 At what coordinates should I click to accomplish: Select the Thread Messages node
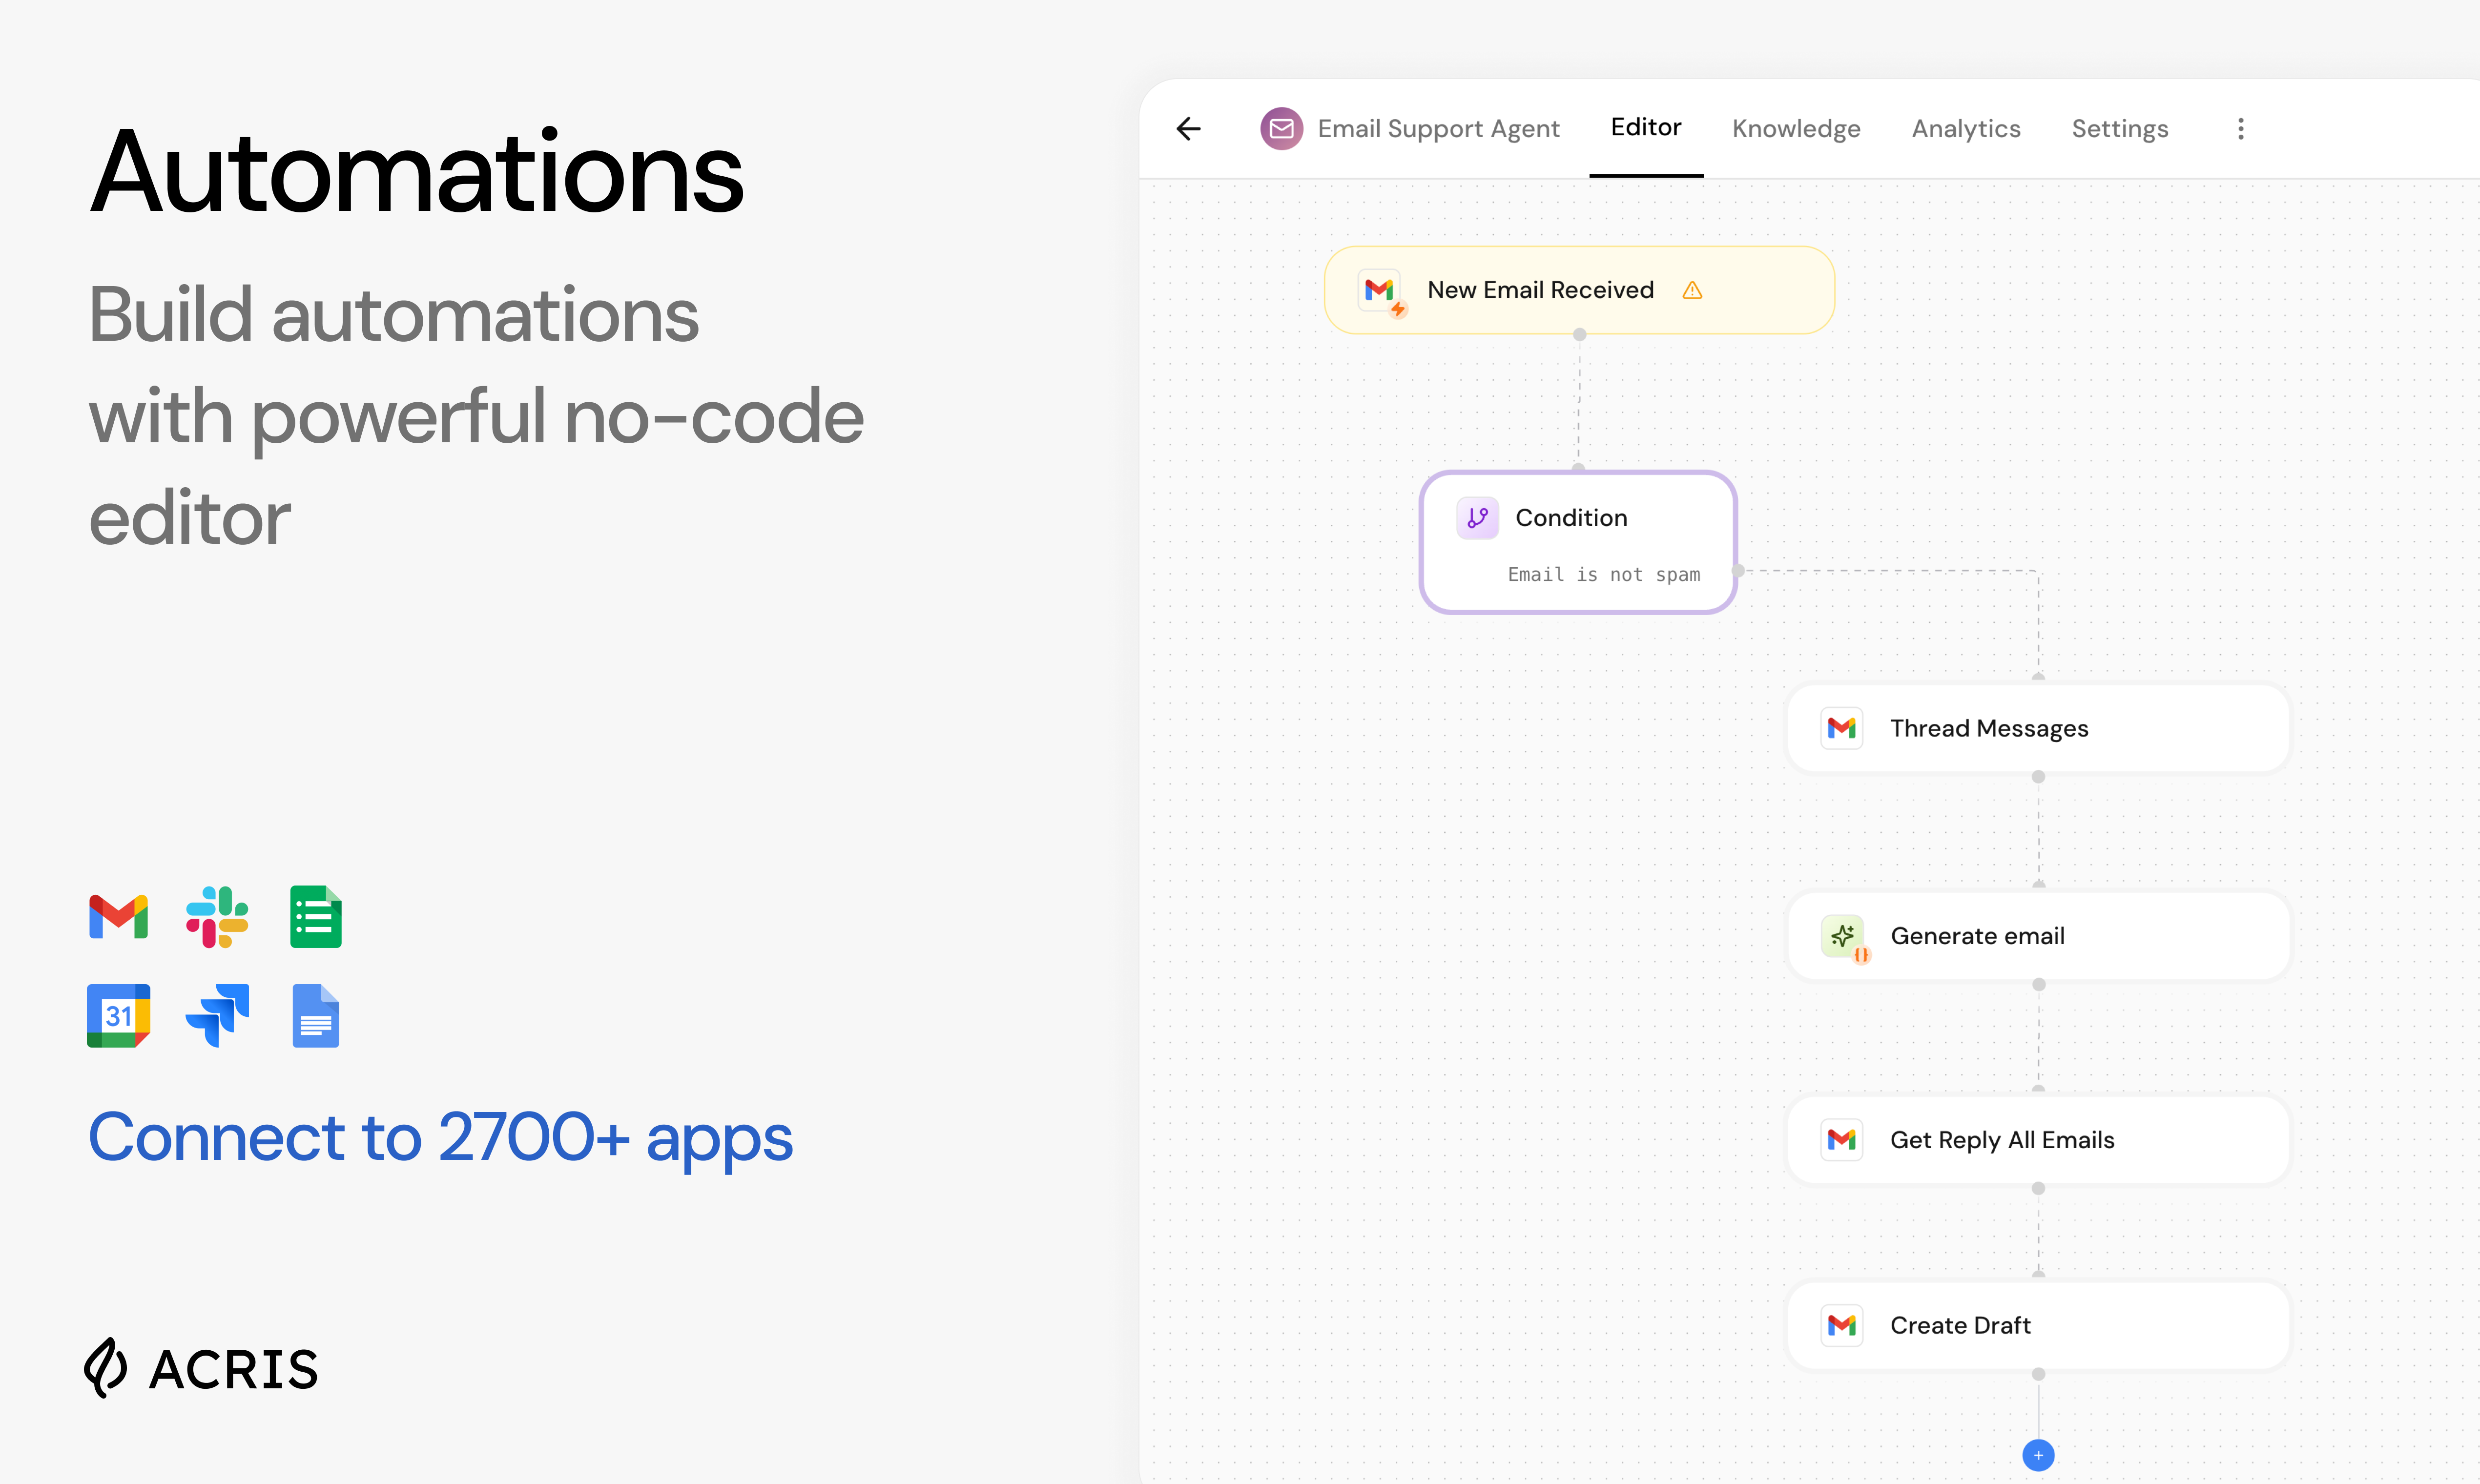click(2037, 729)
